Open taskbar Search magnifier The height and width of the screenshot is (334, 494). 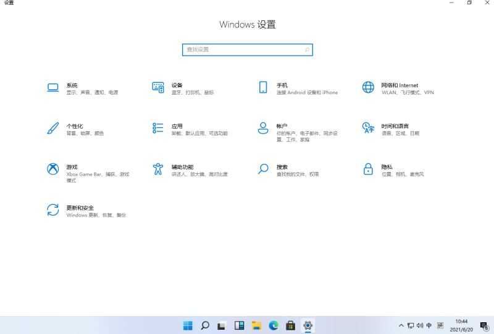click(x=205, y=325)
